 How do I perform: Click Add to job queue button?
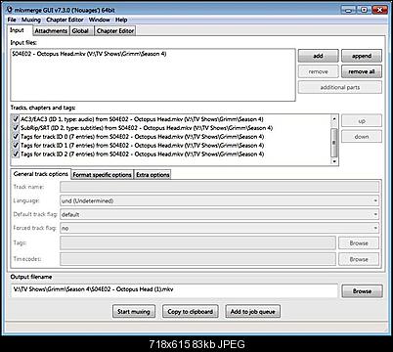252,311
